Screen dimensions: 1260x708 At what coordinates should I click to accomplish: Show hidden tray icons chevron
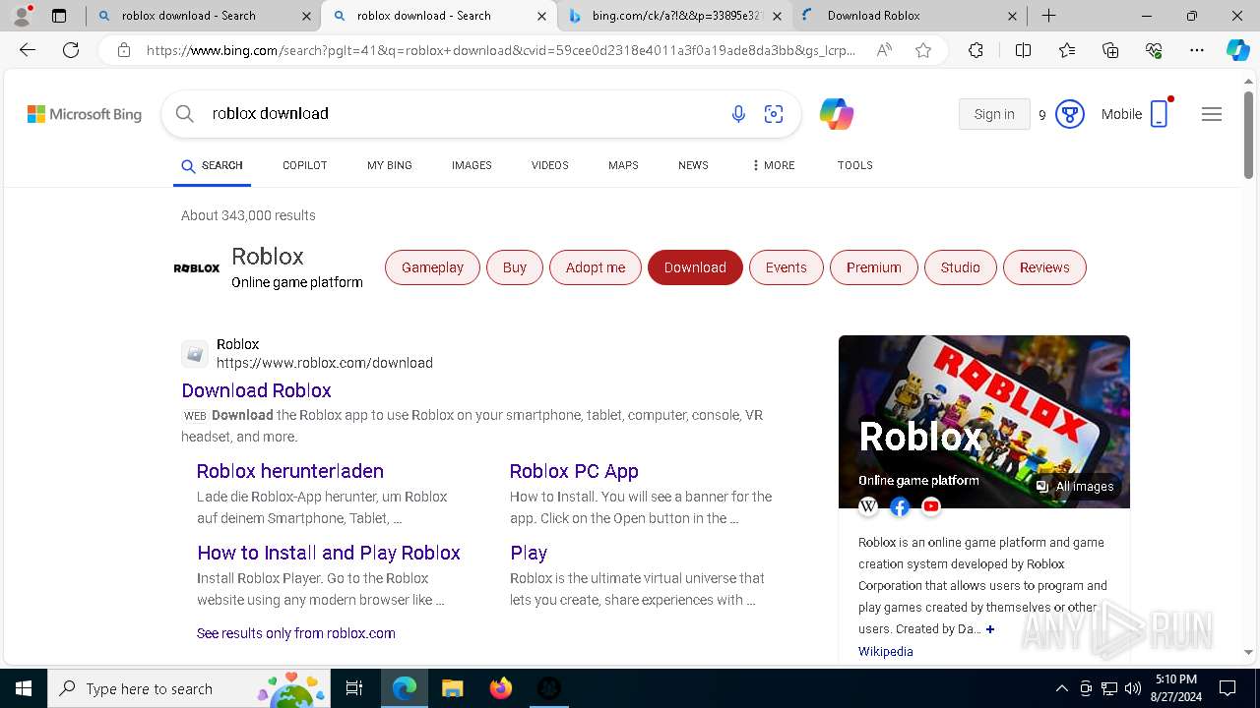(1061, 688)
